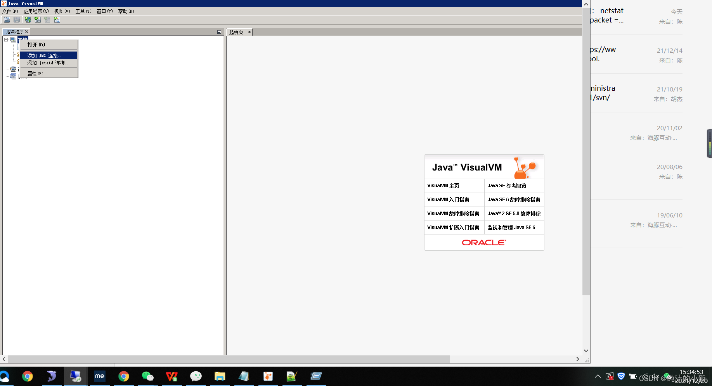Screen dimensions: 712x386
Task: Open the Java SE 参考概览 link
Action: pyautogui.click(x=507, y=186)
